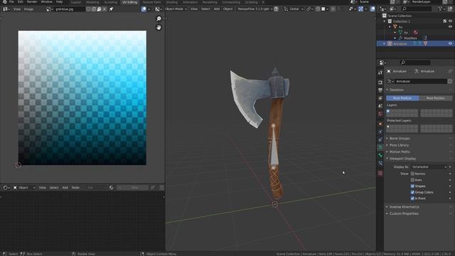455x256 pixels.
Task: Click the grid-blue.jpg image name field
Action: pos(70,9)
